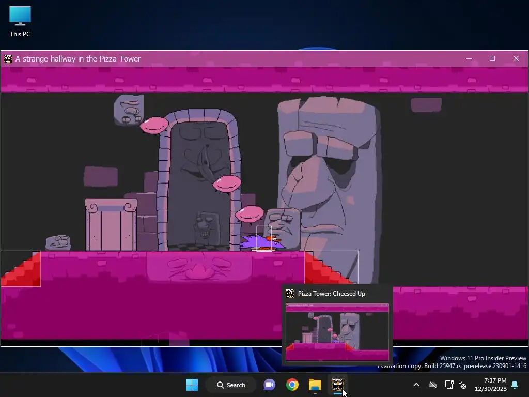Click the Windows Start button
Image resolution: width=529 pixels, height=397 pixels.
click(x=192, y=385)
